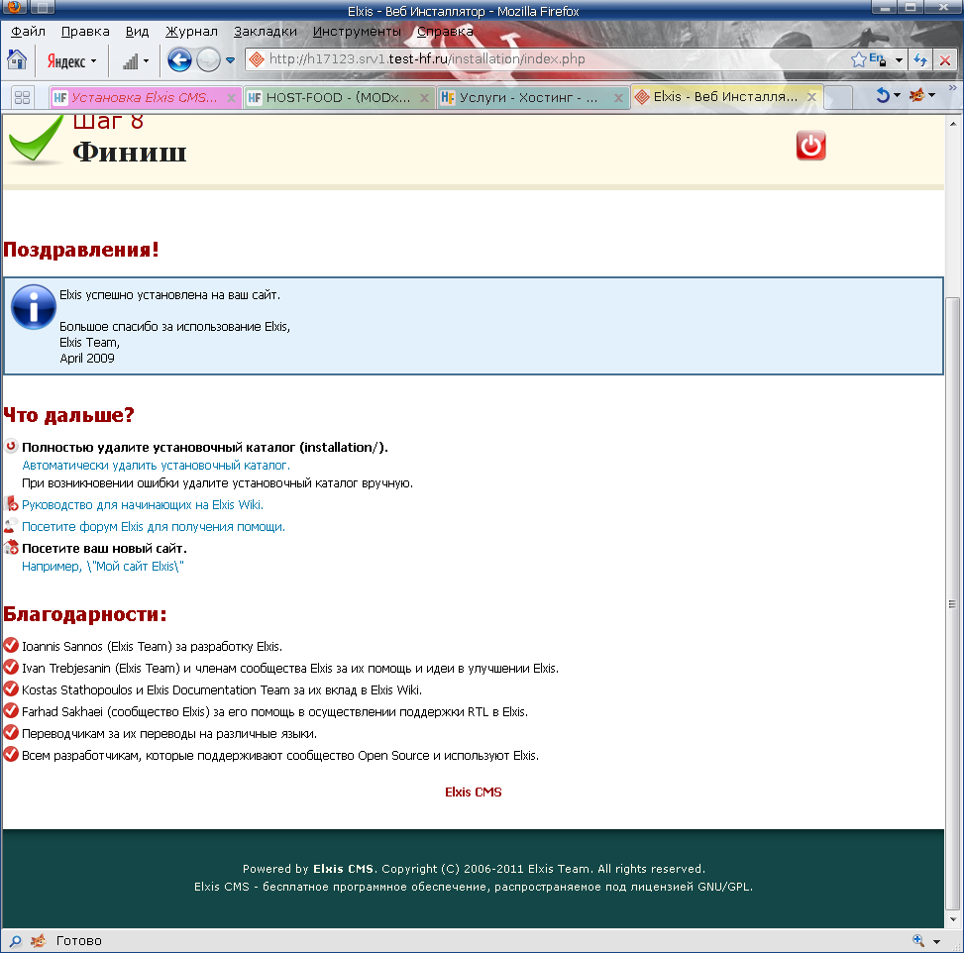The image size is (964, 953).
Task: Close the Услуги - Хостинг tab
Action: 618,98
